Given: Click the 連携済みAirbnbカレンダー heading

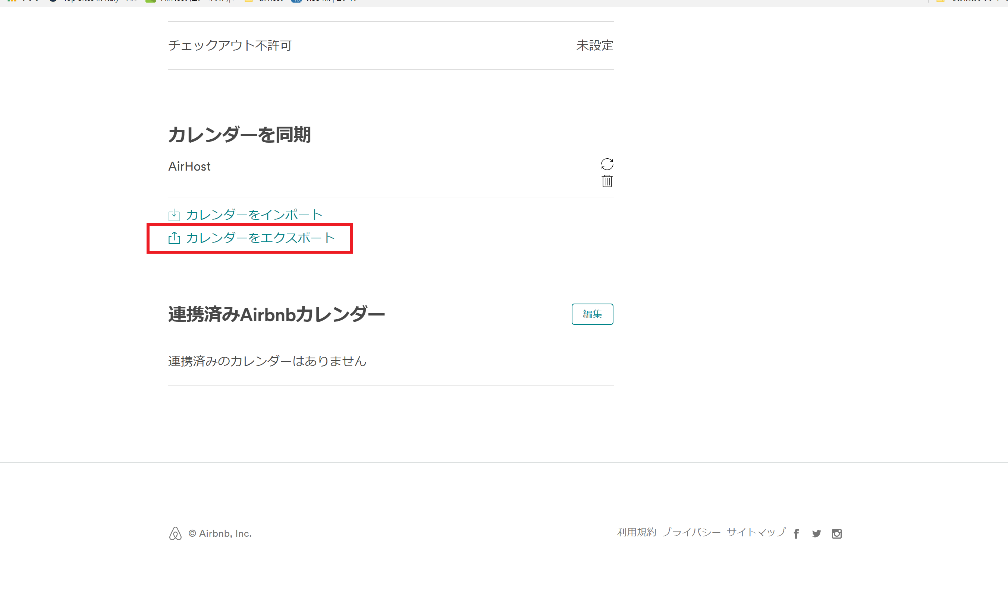Looking at the screenshot, I should (276, 314).
